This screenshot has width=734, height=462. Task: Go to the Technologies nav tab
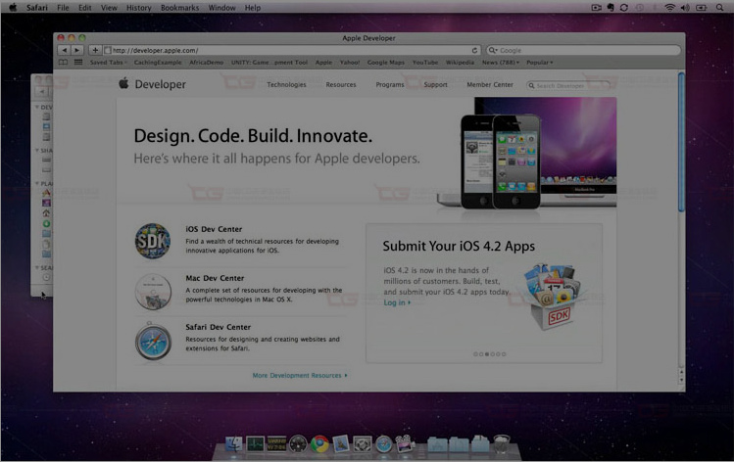point(286,84)
